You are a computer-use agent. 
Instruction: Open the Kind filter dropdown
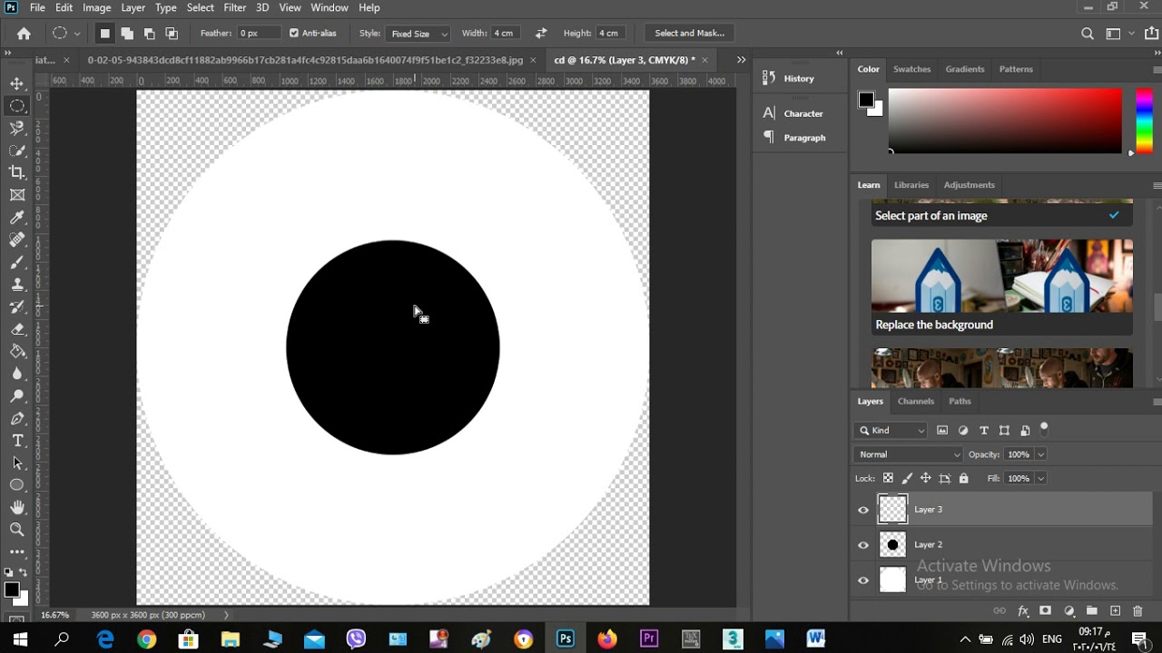(891, 431)
